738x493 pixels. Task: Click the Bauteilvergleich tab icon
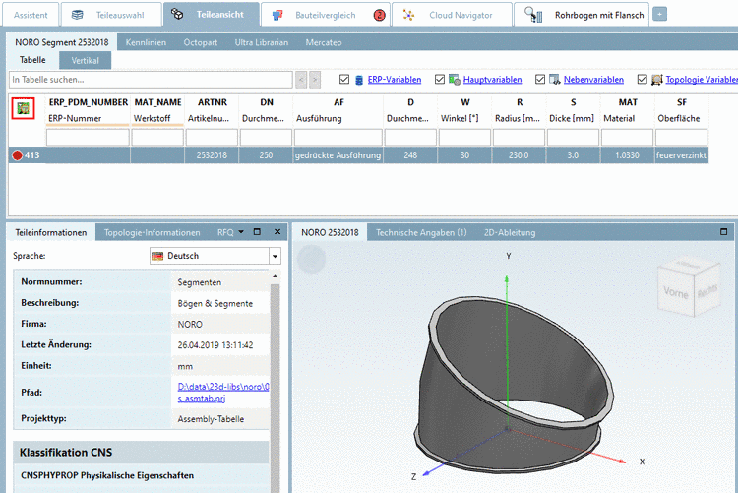point(277,15)
